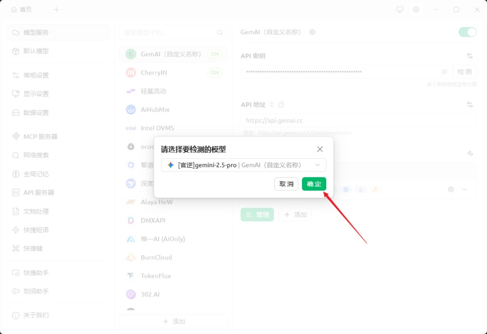Screen dimensions: 487x334
Task: Turn off the CherryIN ON switch
Action: (x=214, y=72)
